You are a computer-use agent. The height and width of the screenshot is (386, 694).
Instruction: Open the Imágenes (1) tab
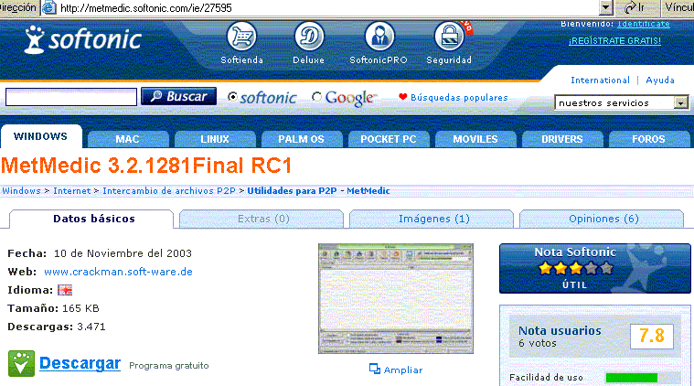point(433,219)
